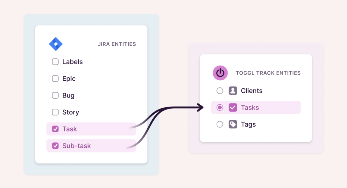
Task: Check the Epic checkbox
Action: pyautogui.click(x=55, y=79)
